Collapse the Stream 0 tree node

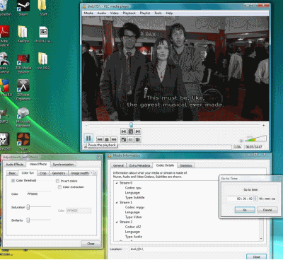[x=117, y=183]
